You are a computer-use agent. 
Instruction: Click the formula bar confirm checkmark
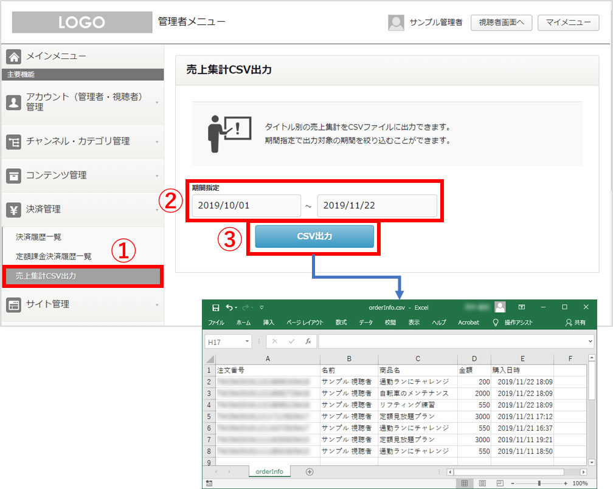291,342
